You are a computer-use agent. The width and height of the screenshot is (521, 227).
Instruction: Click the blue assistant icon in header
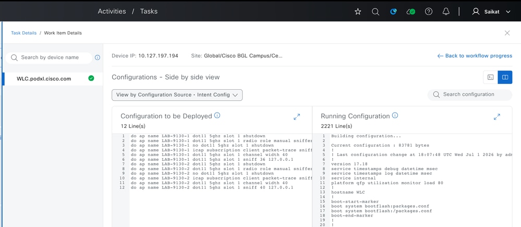393,11
